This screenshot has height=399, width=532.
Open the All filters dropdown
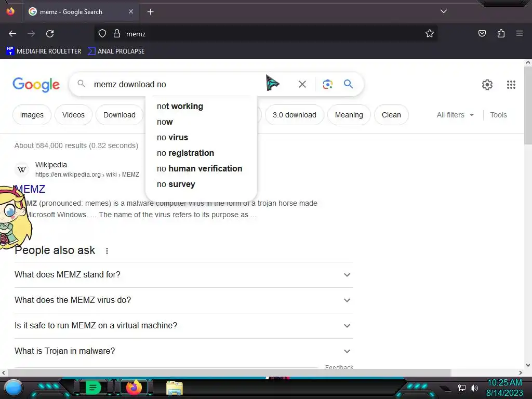pyautogui.click(x=455, y=115)
